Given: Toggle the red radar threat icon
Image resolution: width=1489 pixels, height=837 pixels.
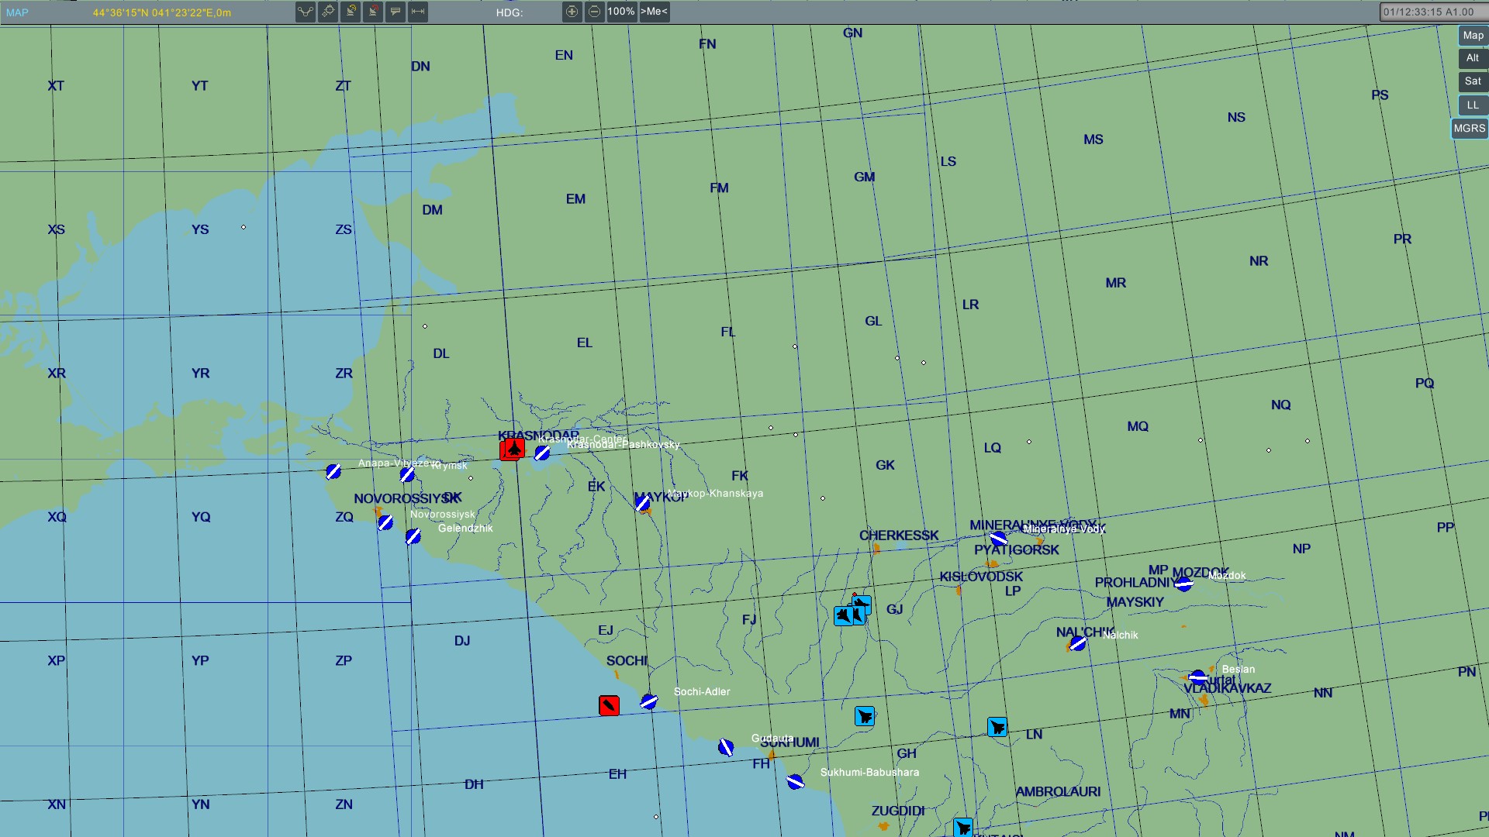Looking at the screenshot, I should coord(373,12).
